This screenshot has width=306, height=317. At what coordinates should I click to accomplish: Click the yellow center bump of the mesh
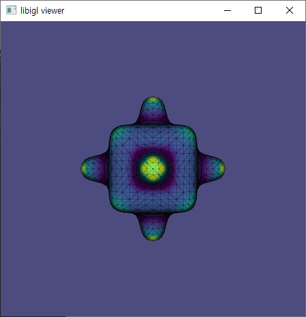pos(153,169)
